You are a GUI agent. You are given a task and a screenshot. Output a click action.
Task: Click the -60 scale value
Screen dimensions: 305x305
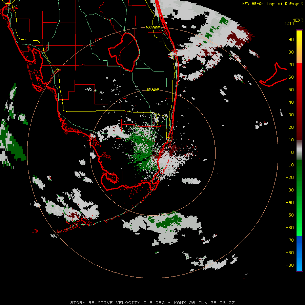[x=290, y=228]
